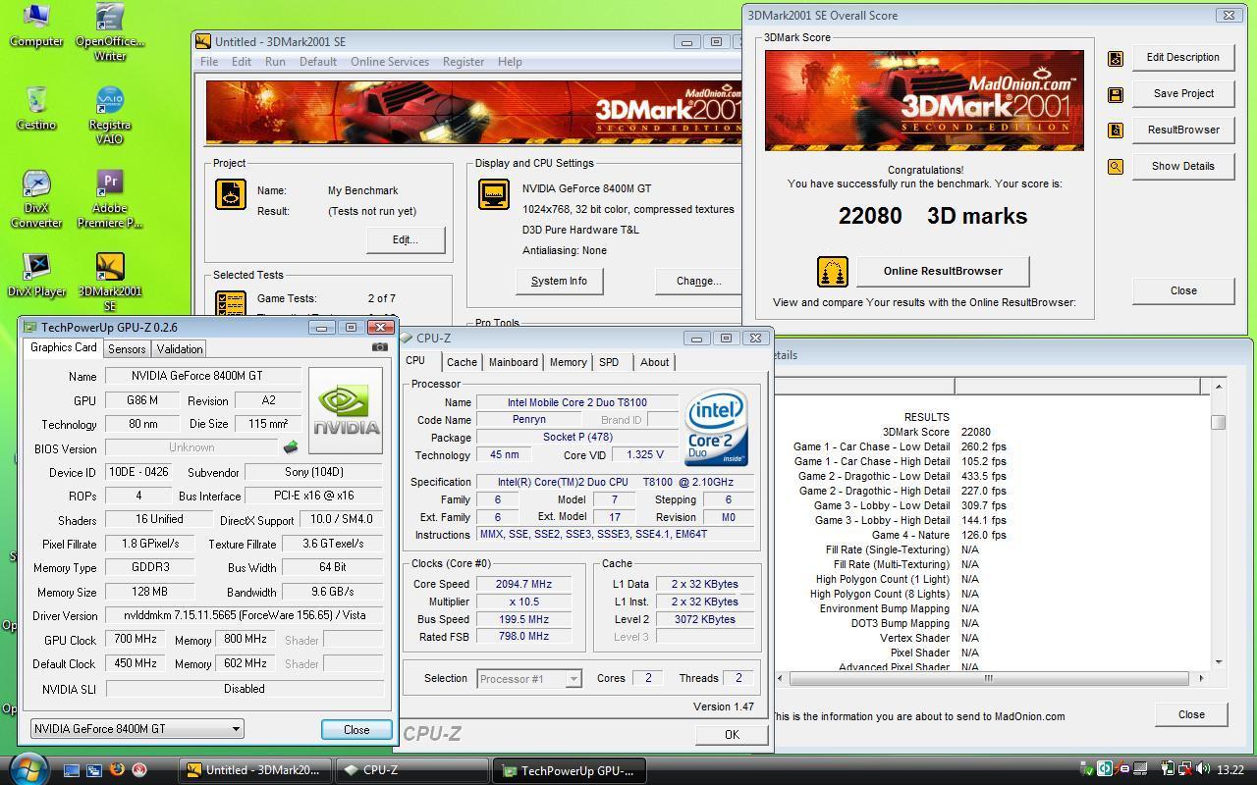1257x785 pixels.
Task: Open the Online Services menu
Action: pos(390,62)
